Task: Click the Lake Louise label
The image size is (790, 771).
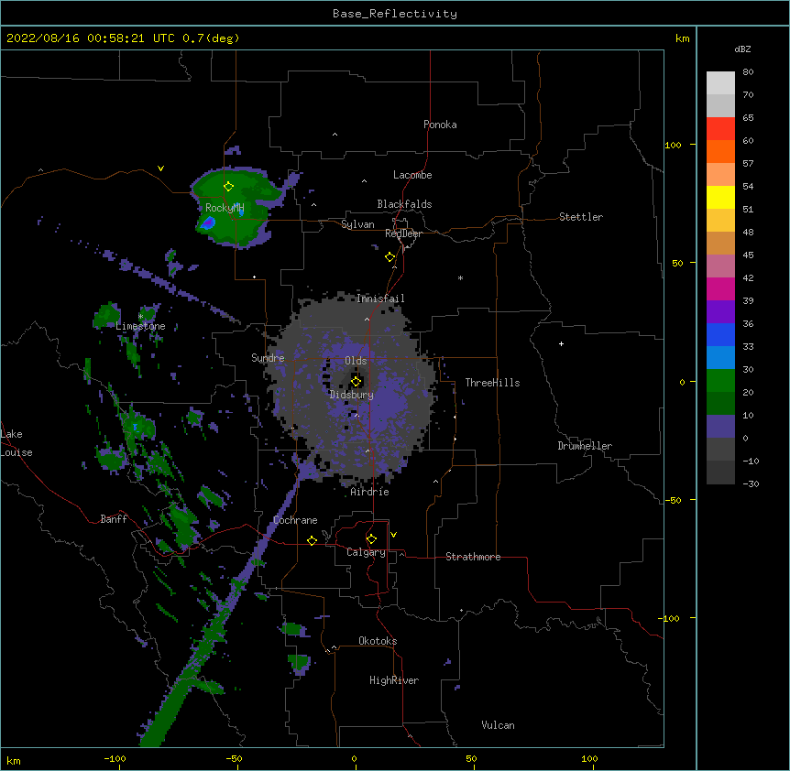Action: point(16,443)
